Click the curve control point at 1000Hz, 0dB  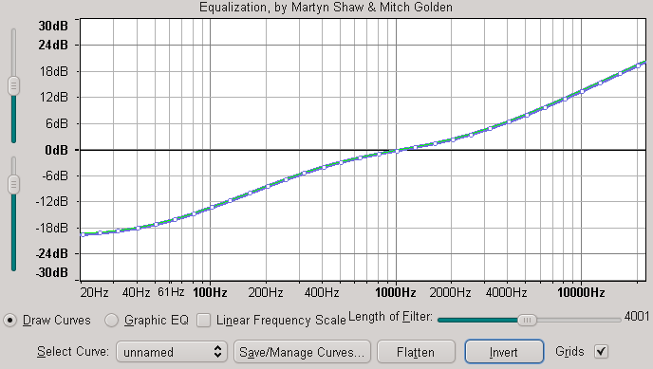pos(397,151)
